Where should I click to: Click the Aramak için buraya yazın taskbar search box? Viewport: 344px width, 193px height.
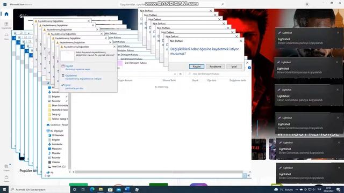pos(39,189)
